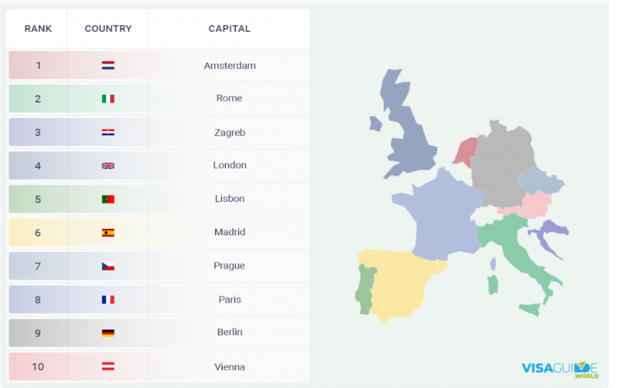Click France's blue shape on the map

click(x=445, y=214)
